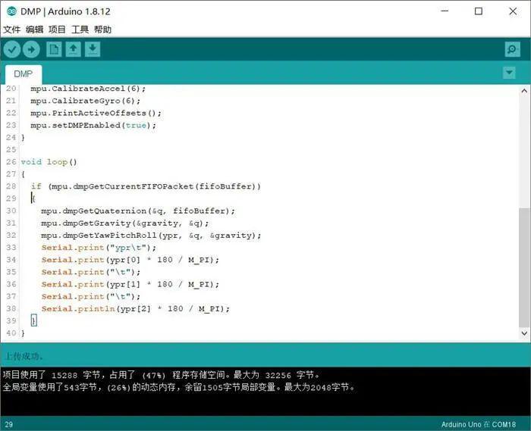Image resolution: width=531 pixels, height=431 pixels.
Task: Open the Serial Monitor magnifier icon
Action: (513, 49)
